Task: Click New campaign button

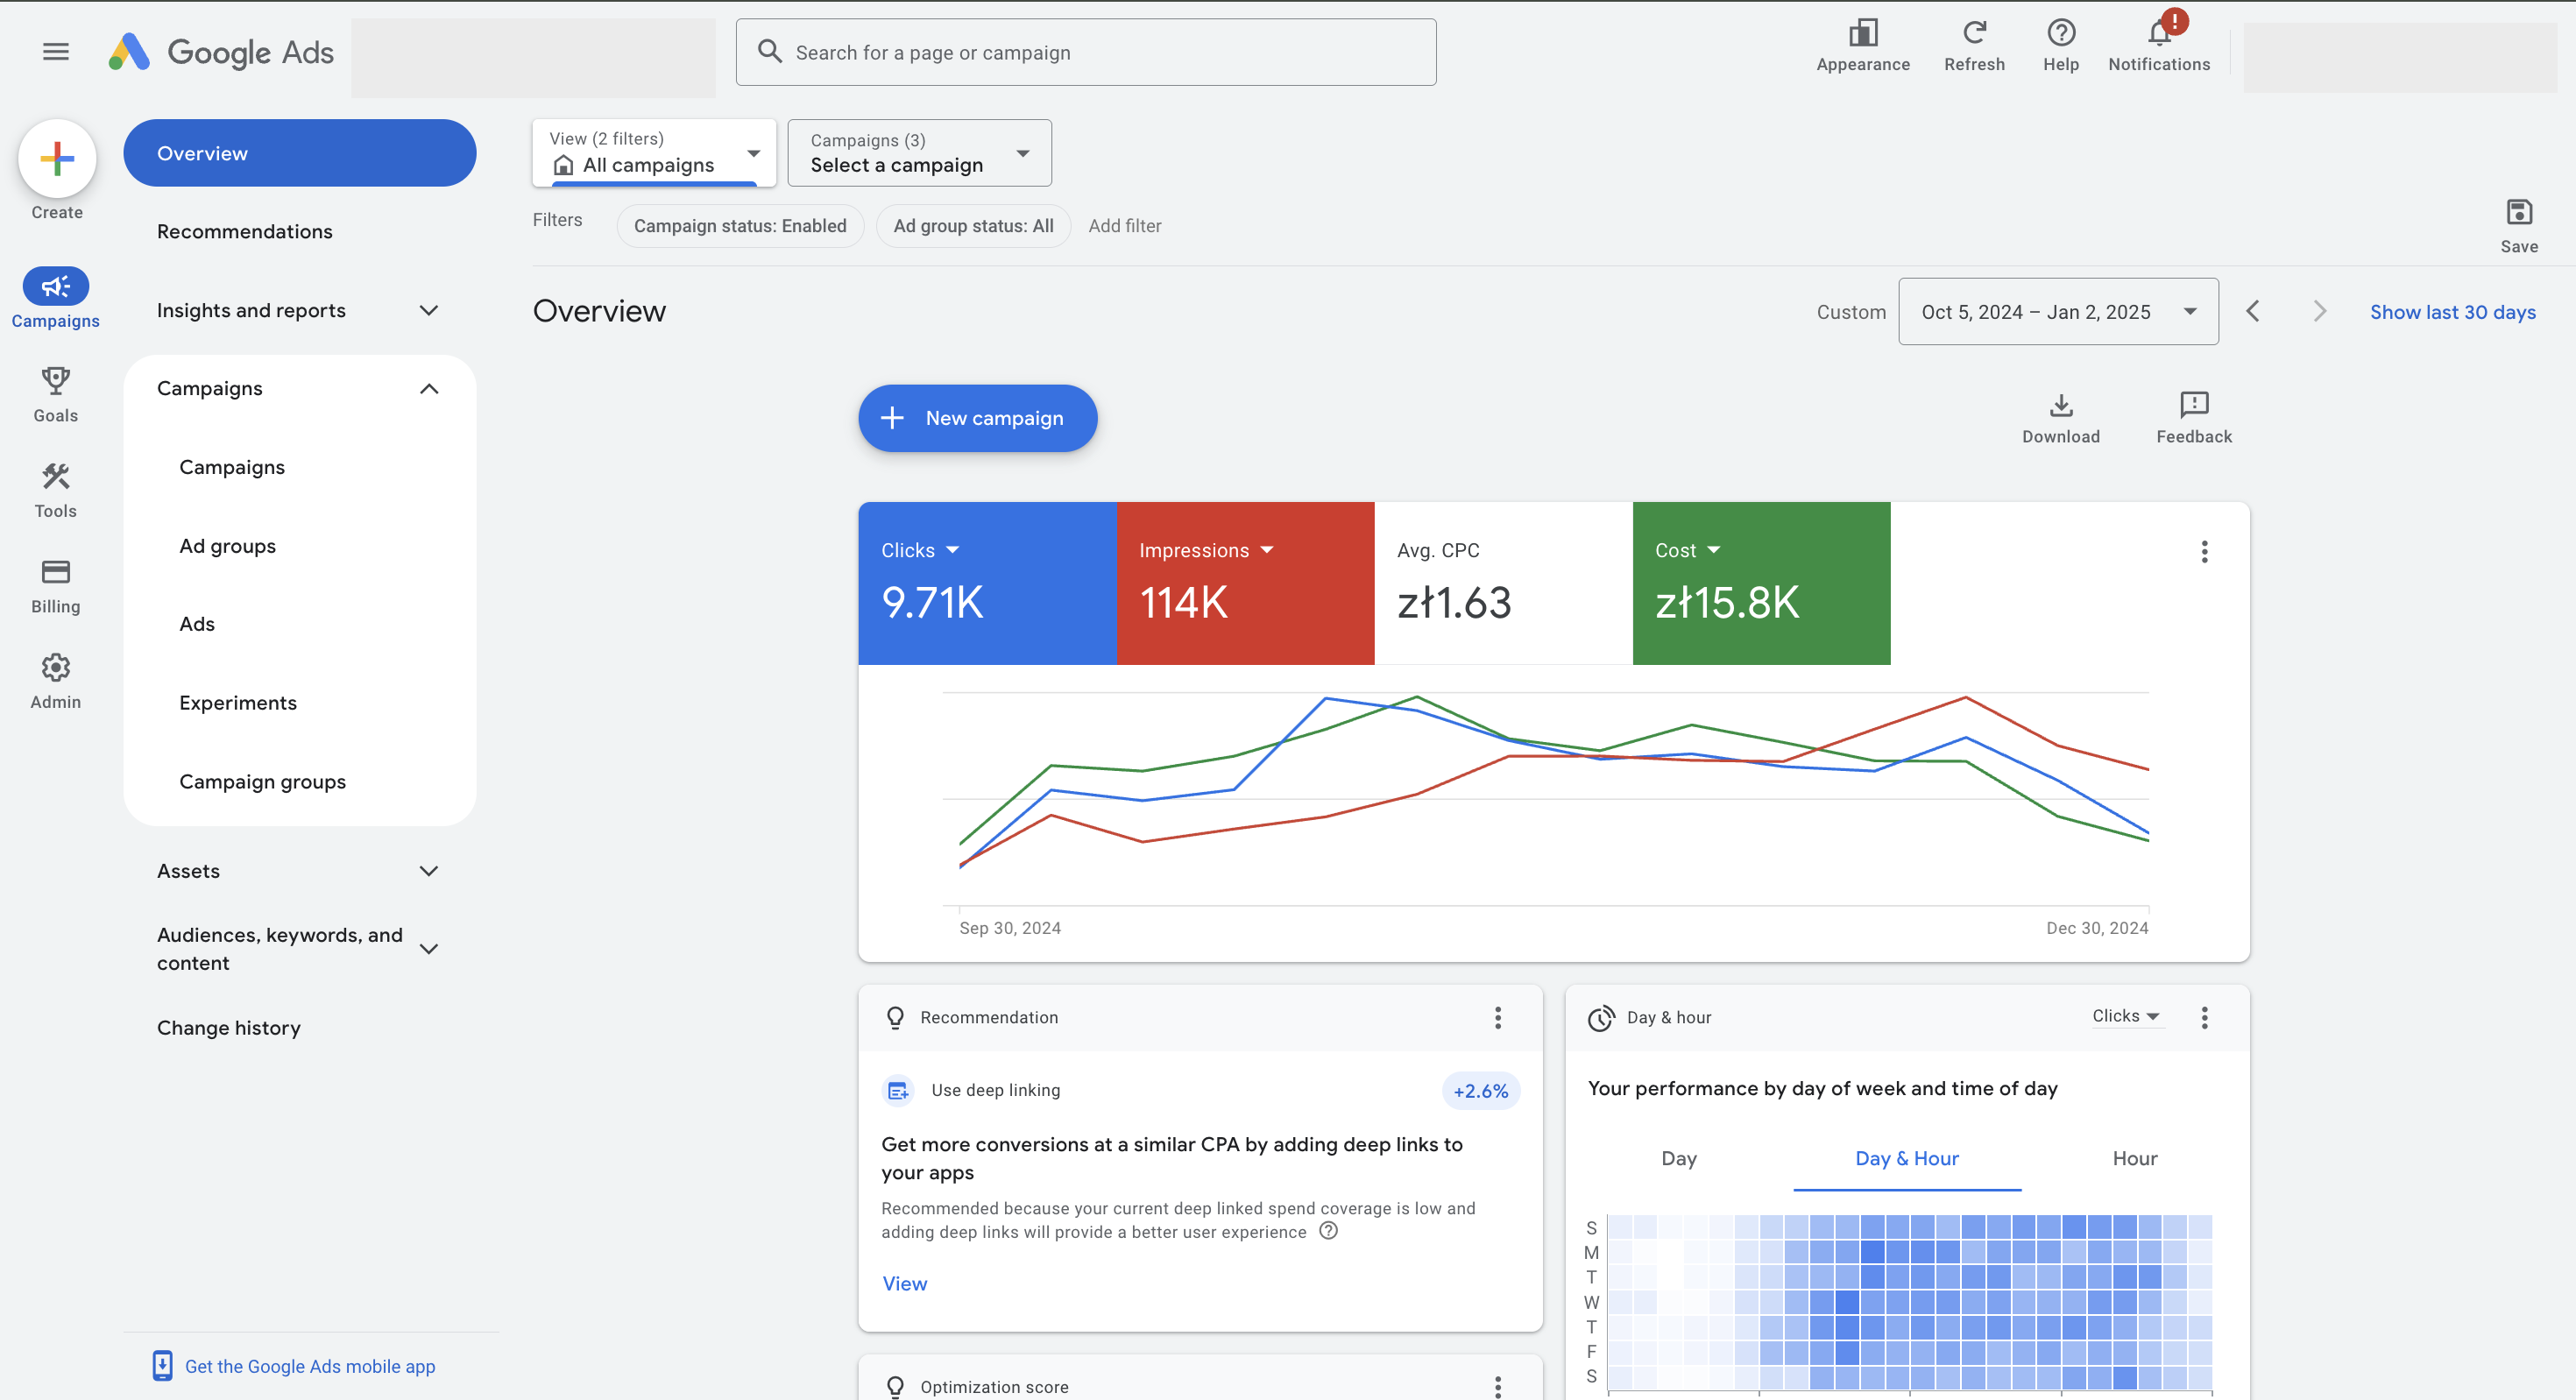Action: 977,418
